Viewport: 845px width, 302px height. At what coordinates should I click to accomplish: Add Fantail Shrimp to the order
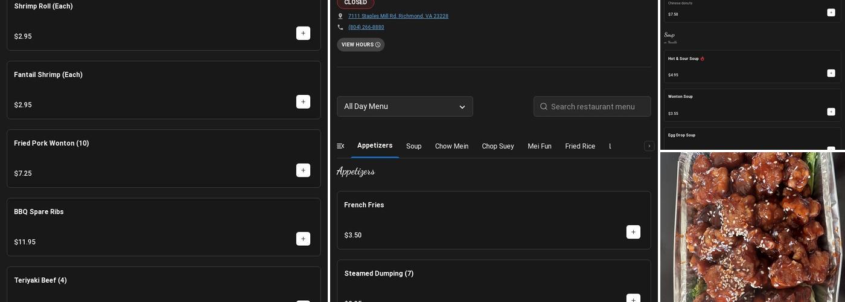(x=303, y=101)
